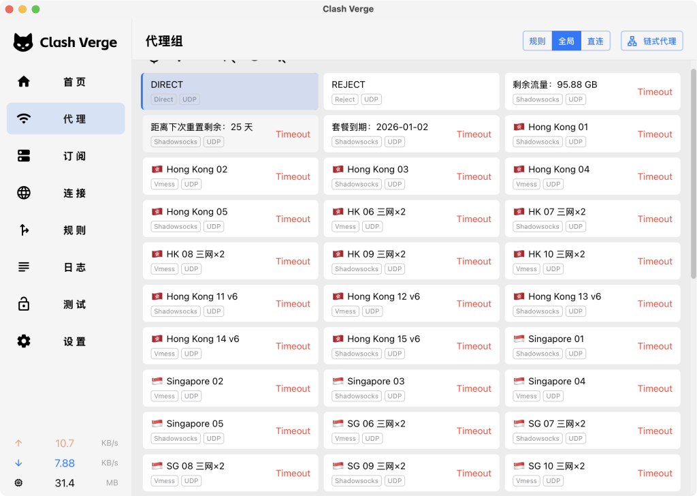Screen dimensions: 697x496
Task: Select the 代理 proxies Wi-Fi icon
Action: [x=23, y=118]
